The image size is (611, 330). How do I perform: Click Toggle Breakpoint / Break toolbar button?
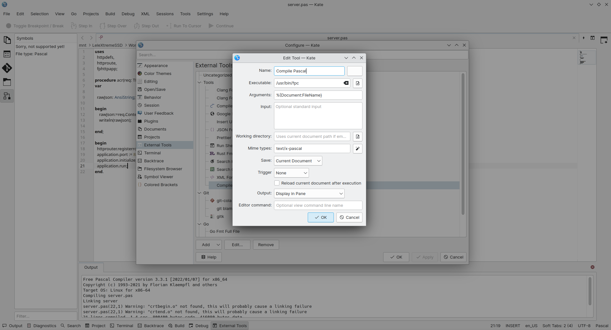[35, 26]
